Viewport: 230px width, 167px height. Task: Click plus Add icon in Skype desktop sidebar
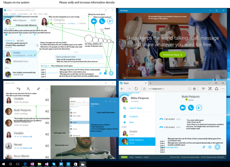[34, 35]
